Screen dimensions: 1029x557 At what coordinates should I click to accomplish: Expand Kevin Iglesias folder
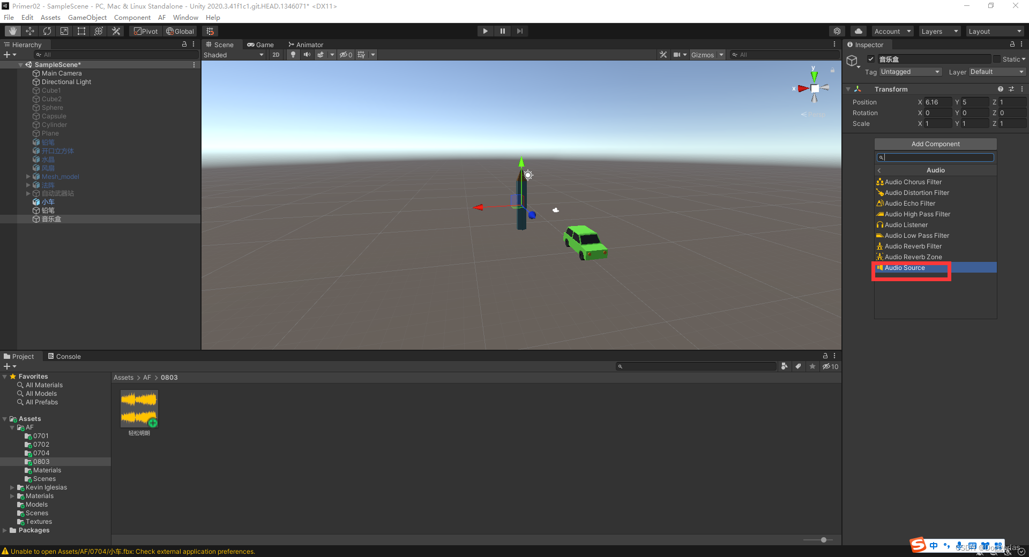(12, 487)
